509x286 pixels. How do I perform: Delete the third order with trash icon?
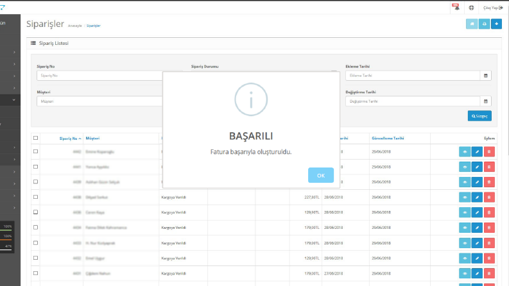489,182
